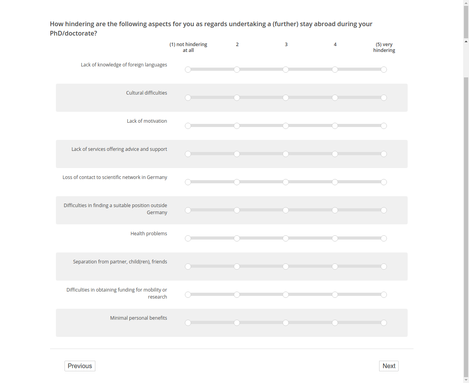Screen dimensions: 469x383
Task: Rate Difficulties finding a suitable position as 5
Action: point(384,210)
